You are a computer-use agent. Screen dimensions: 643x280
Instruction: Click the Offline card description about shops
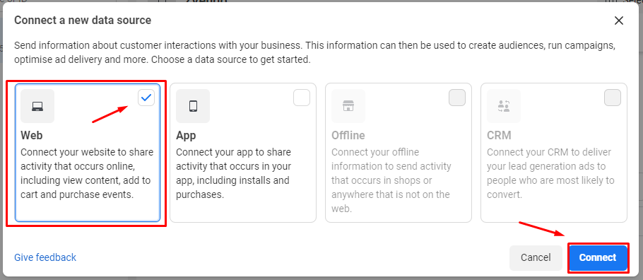(391, 180)
